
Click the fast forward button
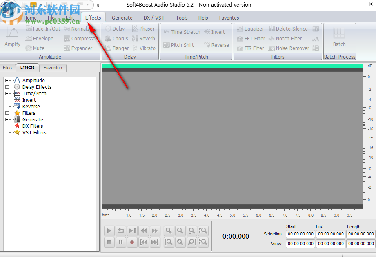(155, 231)
